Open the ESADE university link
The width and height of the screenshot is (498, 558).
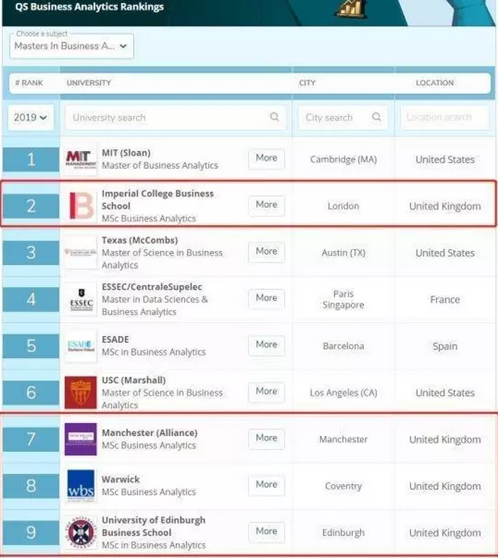click(115, 340)
